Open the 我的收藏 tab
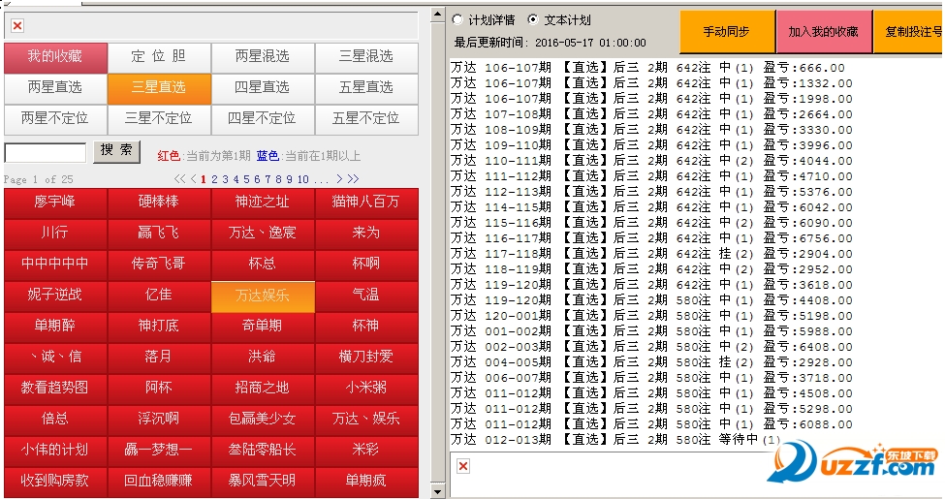 55,57
